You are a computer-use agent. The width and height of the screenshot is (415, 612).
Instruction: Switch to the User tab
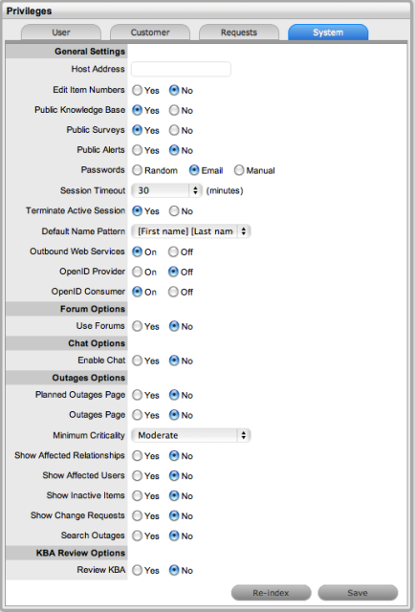(61, 33)
